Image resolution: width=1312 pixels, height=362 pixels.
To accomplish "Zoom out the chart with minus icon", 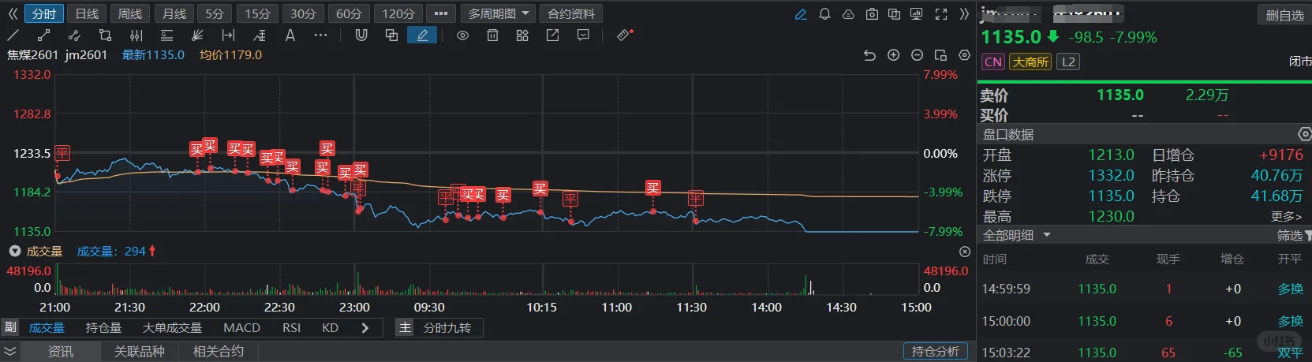I will click(917, 55).
